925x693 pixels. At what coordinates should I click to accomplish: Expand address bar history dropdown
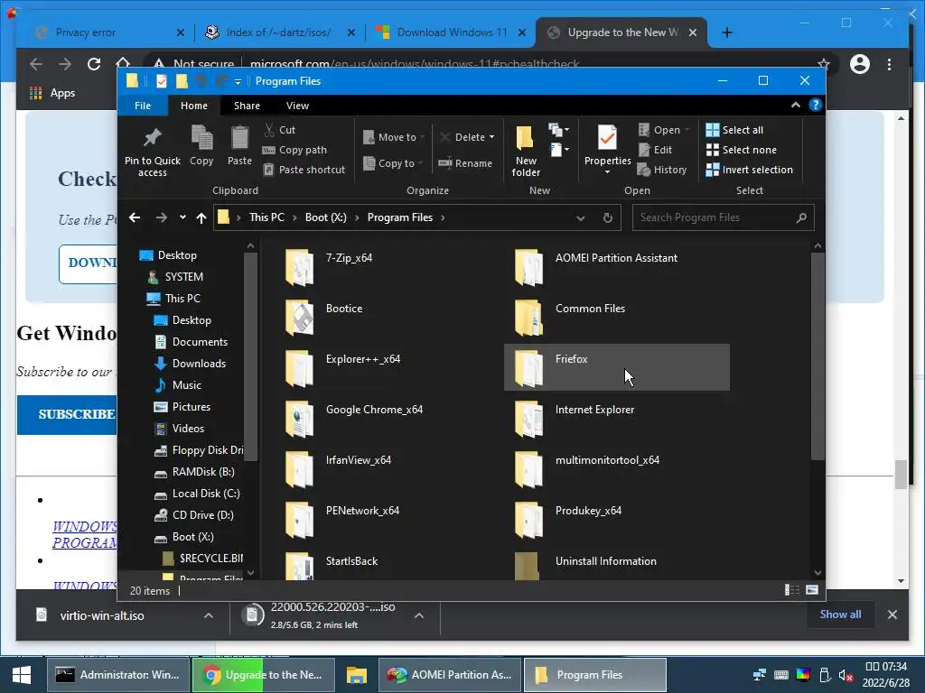(x=581, y=218)
